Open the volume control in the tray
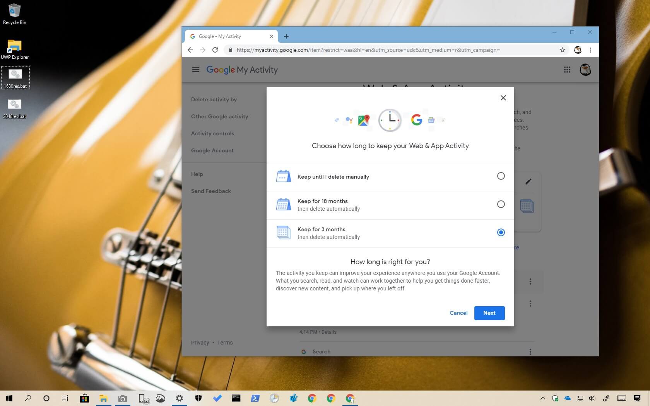Screen dimensions: 650x406 tap(592, 398)
